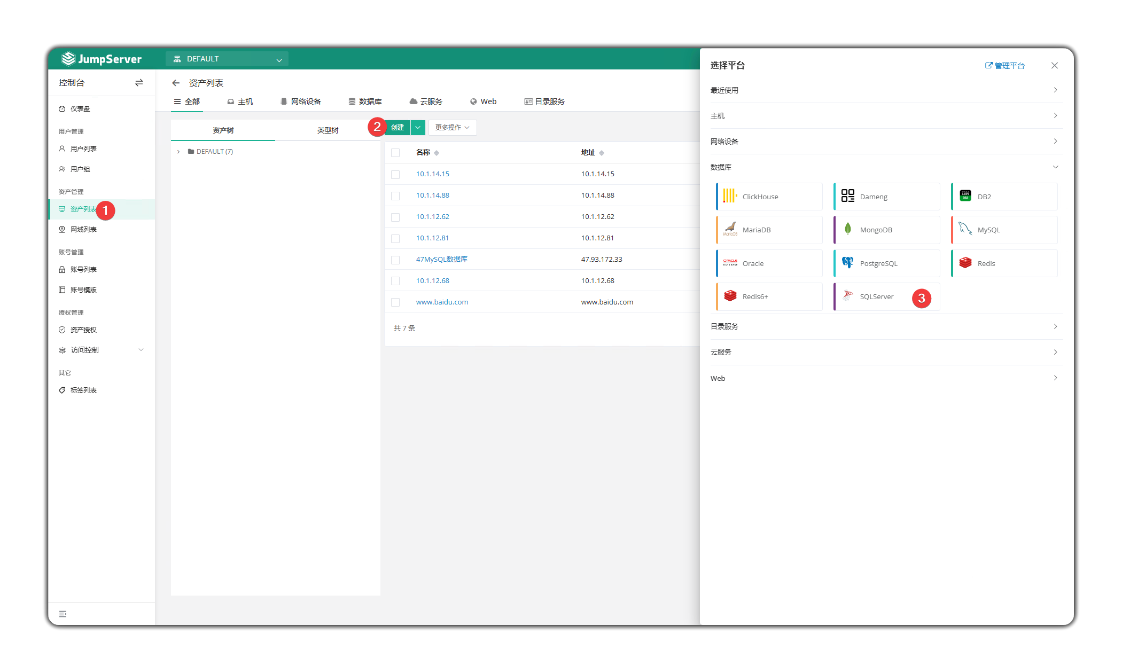Sort by the 名称 column arrows
1122x657 pixels.
tap(437, 153)
